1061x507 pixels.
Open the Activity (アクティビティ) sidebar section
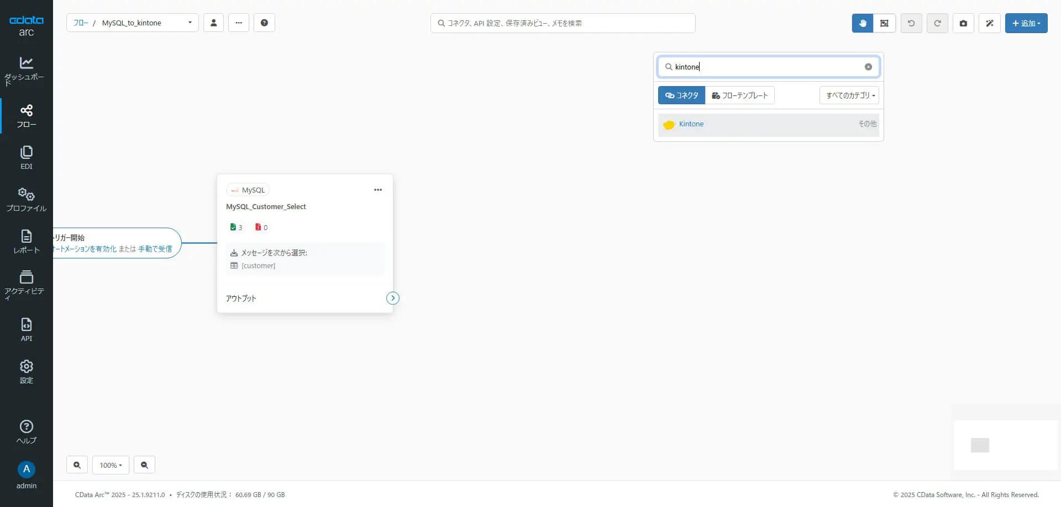[26, 285]
